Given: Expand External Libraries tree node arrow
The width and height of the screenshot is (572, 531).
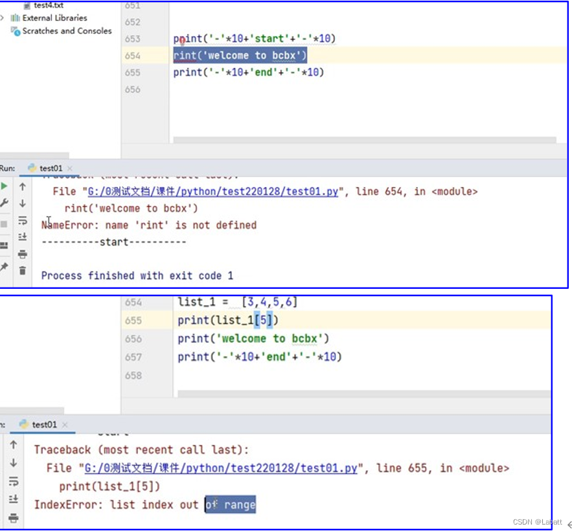Looking at the screenshot, I should 2,18.
